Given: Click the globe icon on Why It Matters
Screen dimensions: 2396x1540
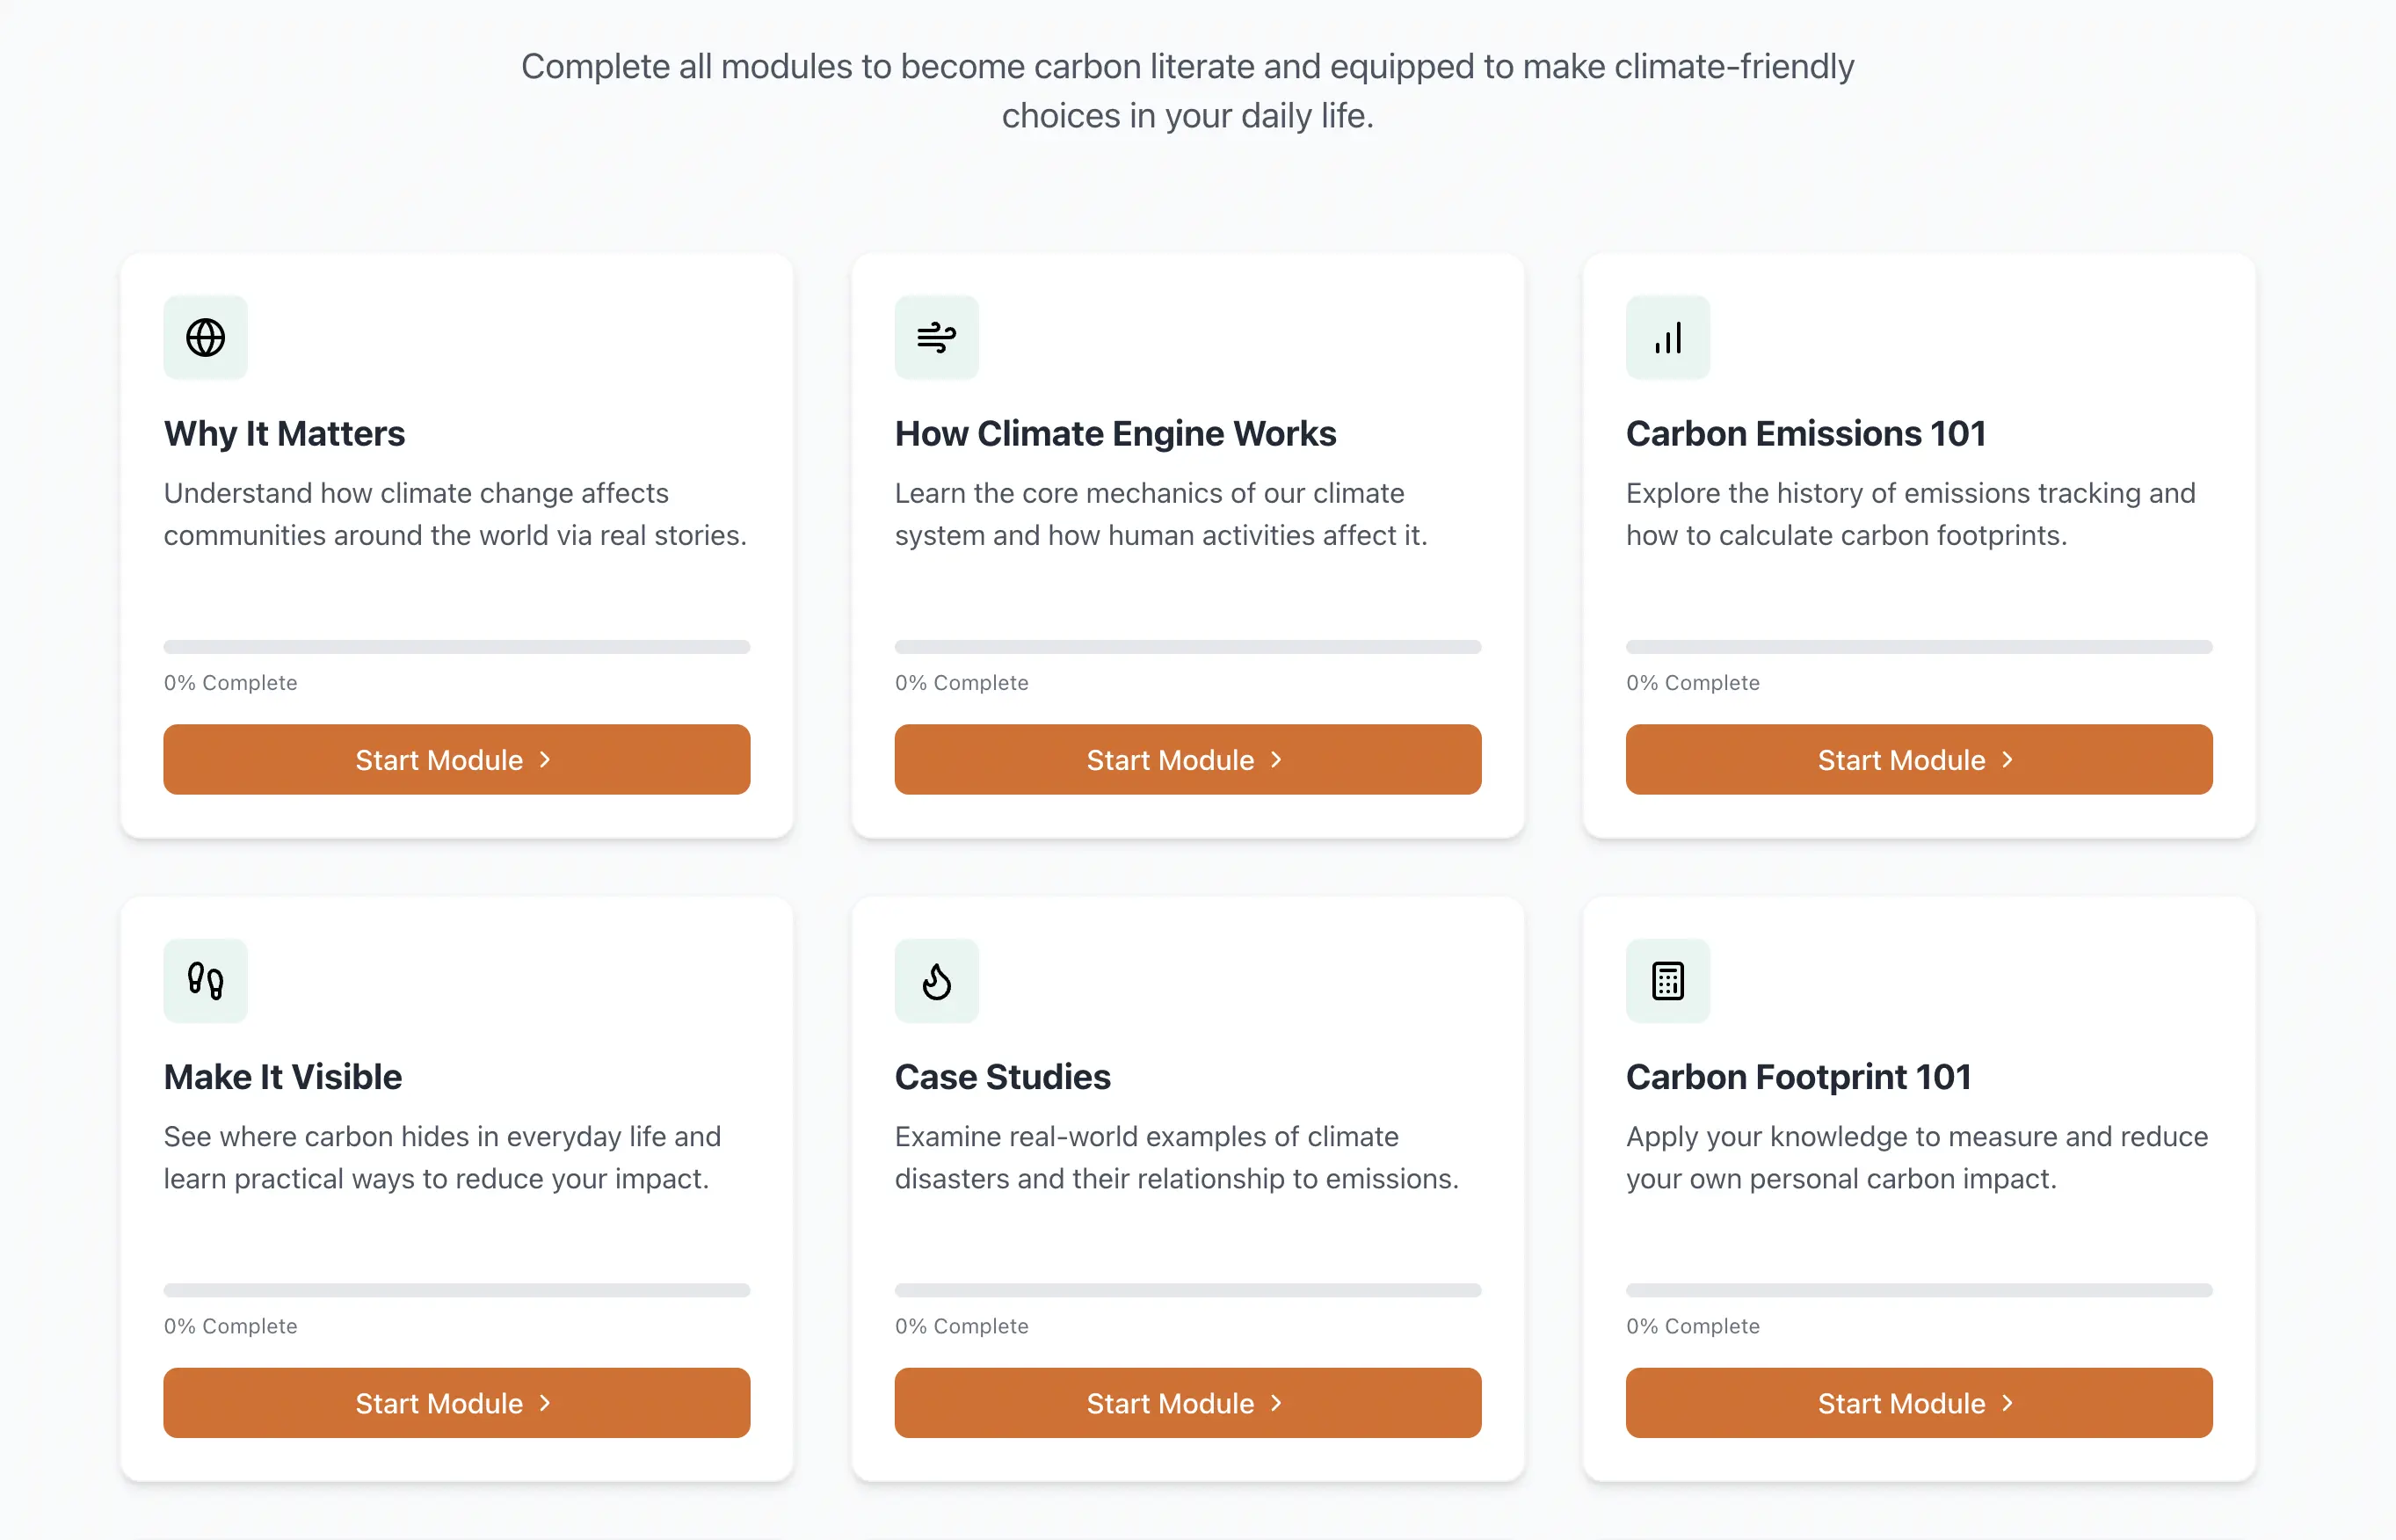Looking at the screenshot, I should click(x=205, y=338).
